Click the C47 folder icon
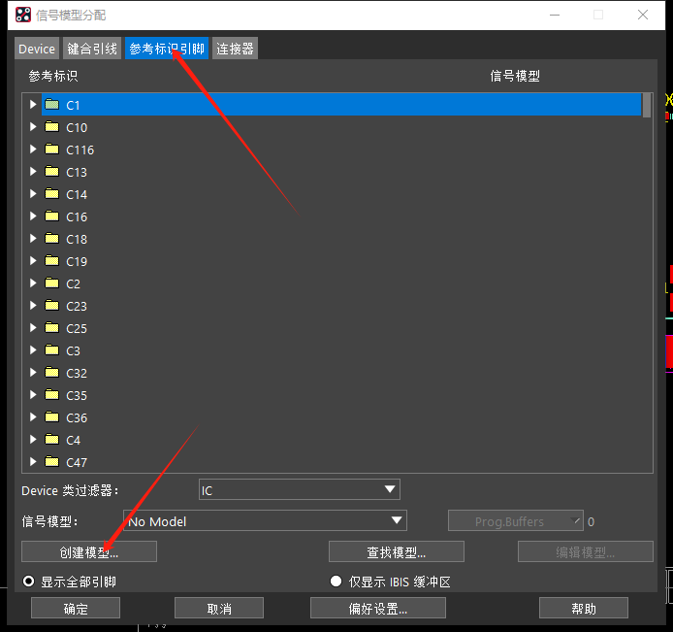This screenshot has height=632, width=673. pyautogui.click(x=52, y=462)
